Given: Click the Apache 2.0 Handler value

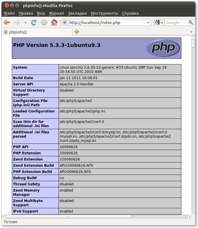Looking at the screenshot, I should click(77, 84).
